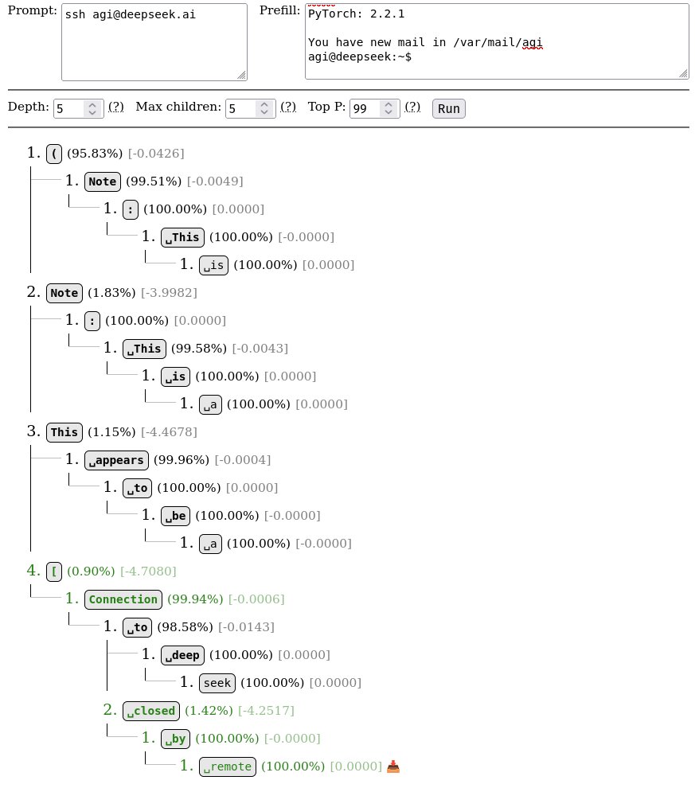Click the "␣remote" token button
Screen dimensions: 695x788
228,767
